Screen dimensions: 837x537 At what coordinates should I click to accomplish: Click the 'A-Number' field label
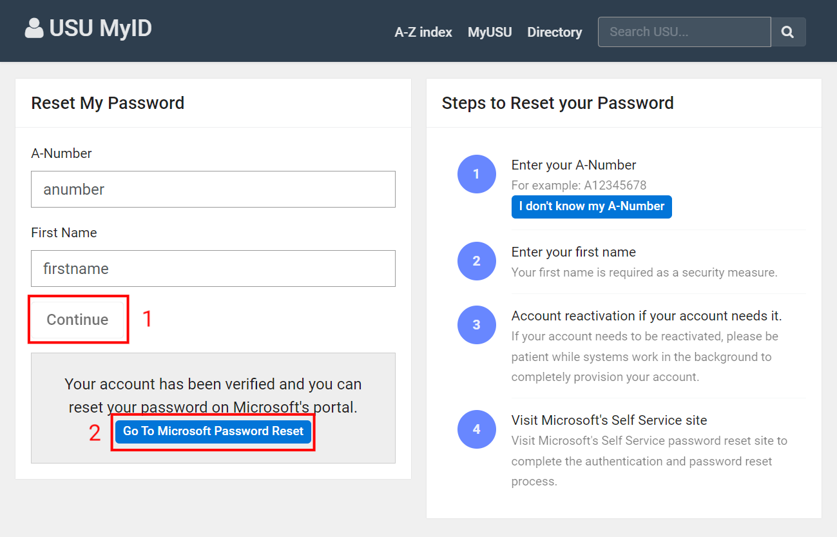61,153
